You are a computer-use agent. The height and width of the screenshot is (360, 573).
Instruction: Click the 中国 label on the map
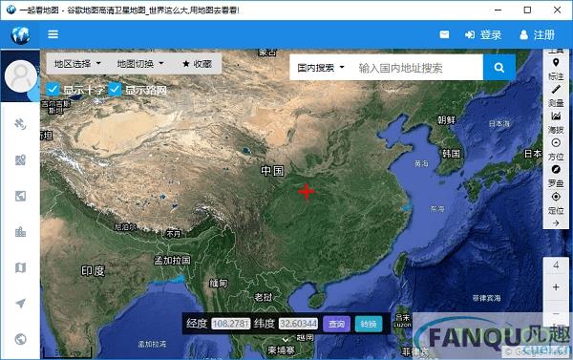coord(272,171)
